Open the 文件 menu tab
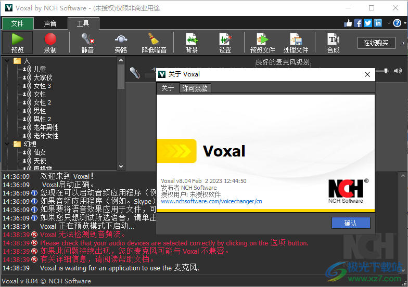The width and height of the screenshot is (408, 287). pyautogui.click(x=18, y=23)
